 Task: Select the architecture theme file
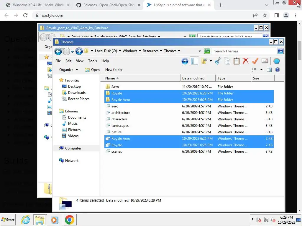(x=189, y=113)
